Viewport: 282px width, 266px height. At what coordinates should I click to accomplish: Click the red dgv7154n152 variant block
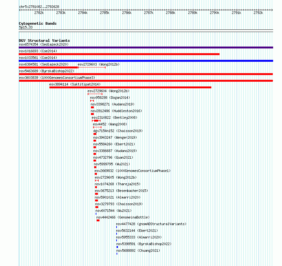(x=95, y=134)
